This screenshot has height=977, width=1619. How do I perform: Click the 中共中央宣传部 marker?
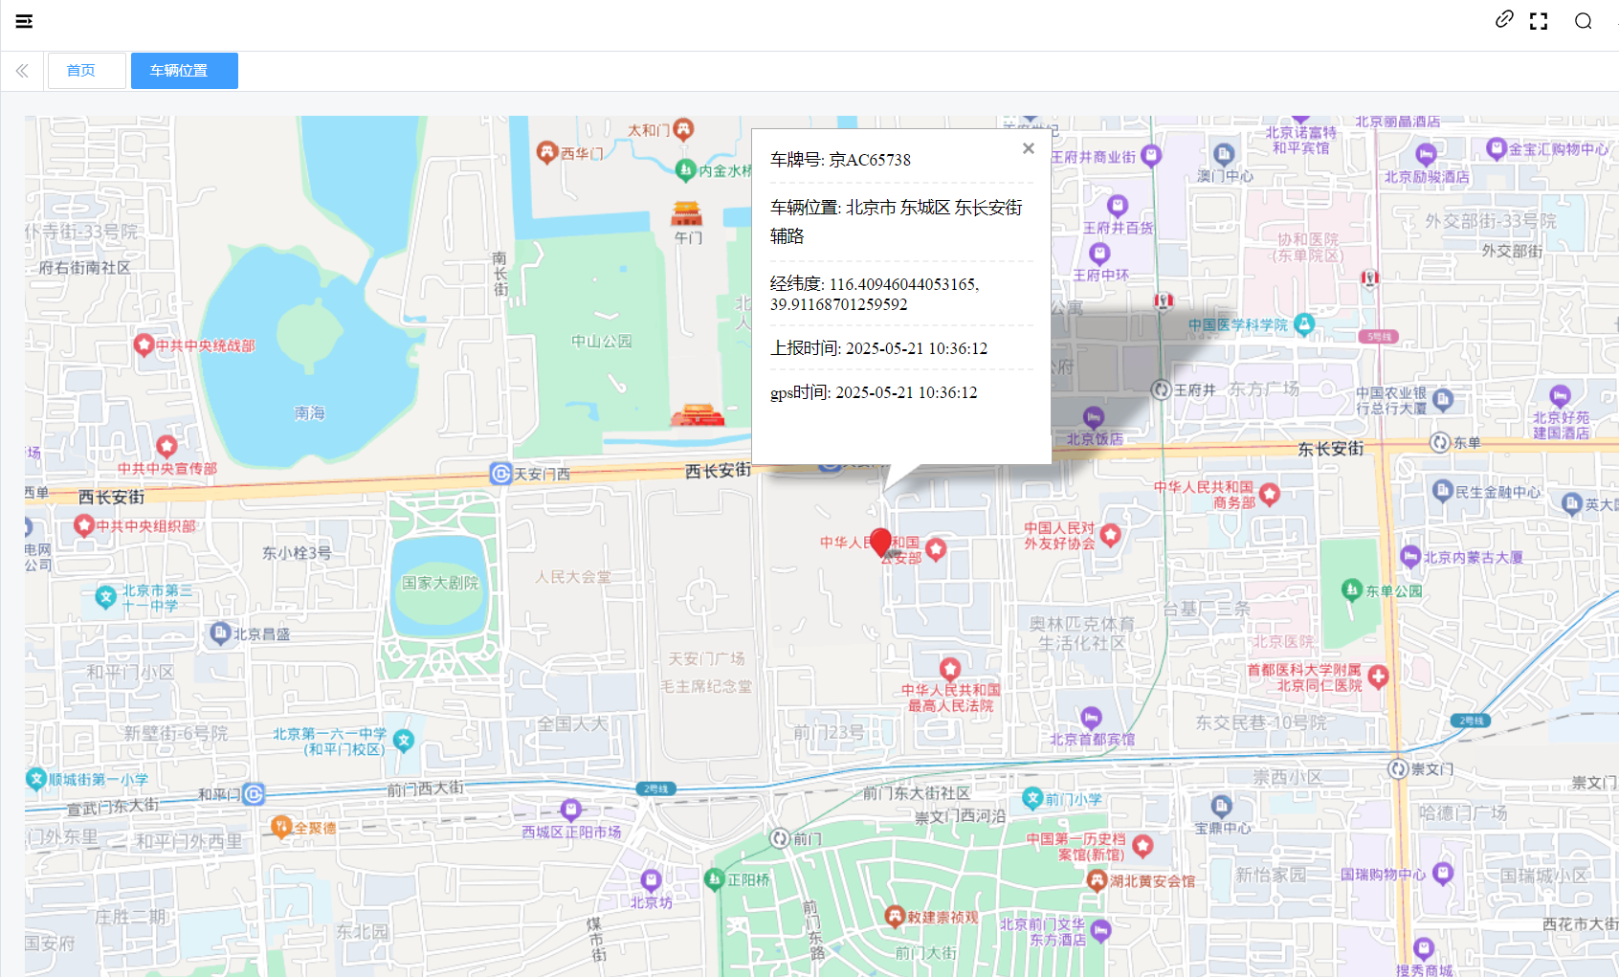point(166,446)
